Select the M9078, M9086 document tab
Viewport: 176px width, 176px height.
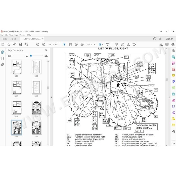click(x=32, y=39)
